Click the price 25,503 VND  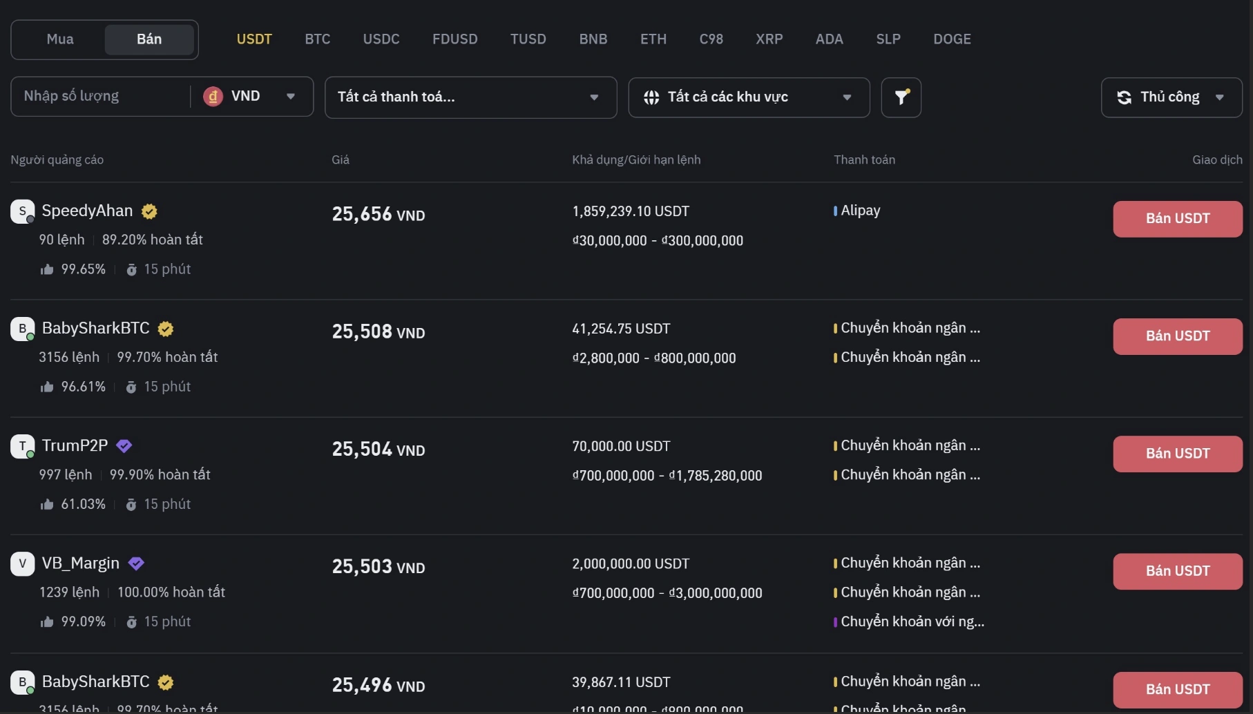tap(379, 567)
